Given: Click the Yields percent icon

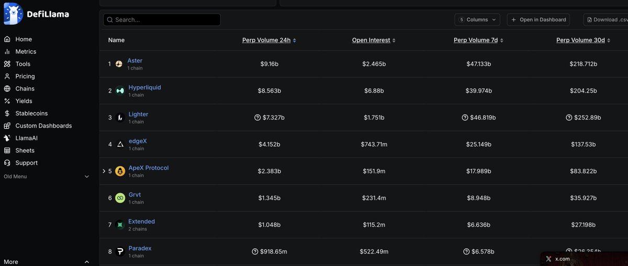Looking at the screenshot, I should 7,101.
